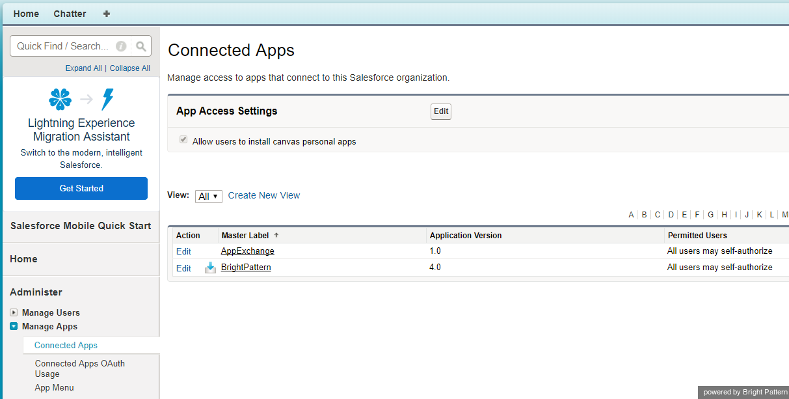Open the Home tab
Image resolution: width=789 pixels, height=399 pixels.
click(26, 14)
